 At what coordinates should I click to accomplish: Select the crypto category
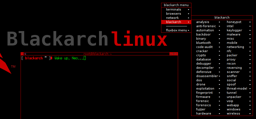coord(207,55)
